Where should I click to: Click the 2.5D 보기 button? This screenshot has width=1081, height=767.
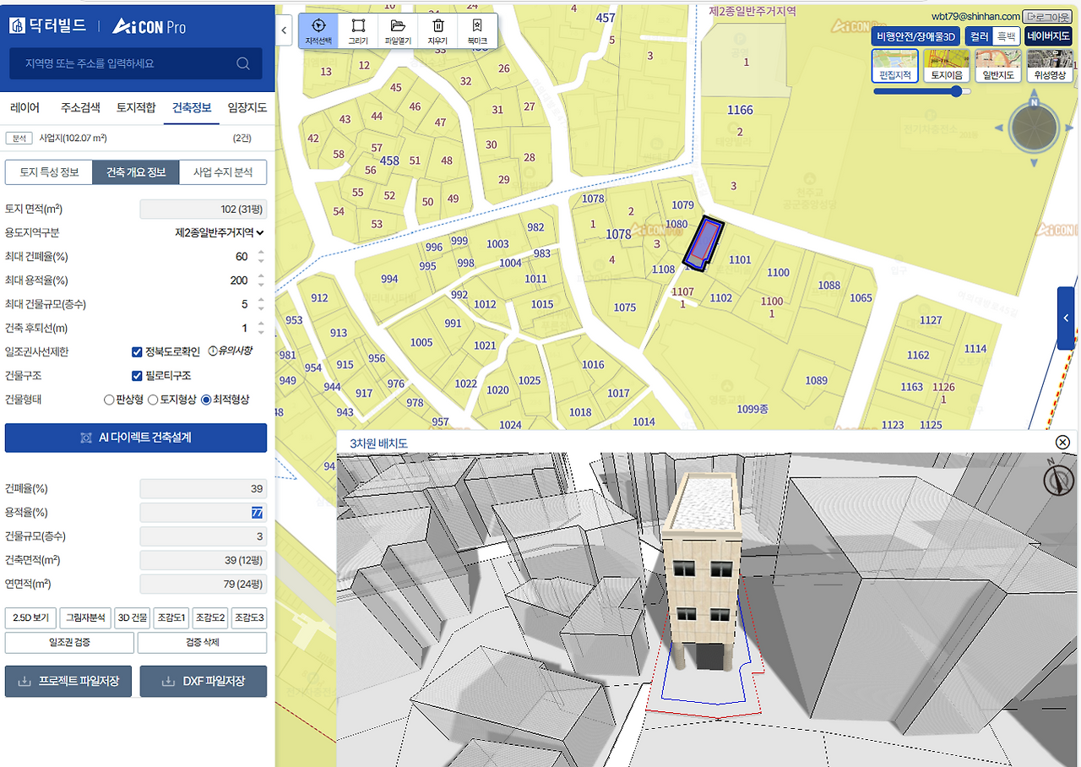[30, 617]
